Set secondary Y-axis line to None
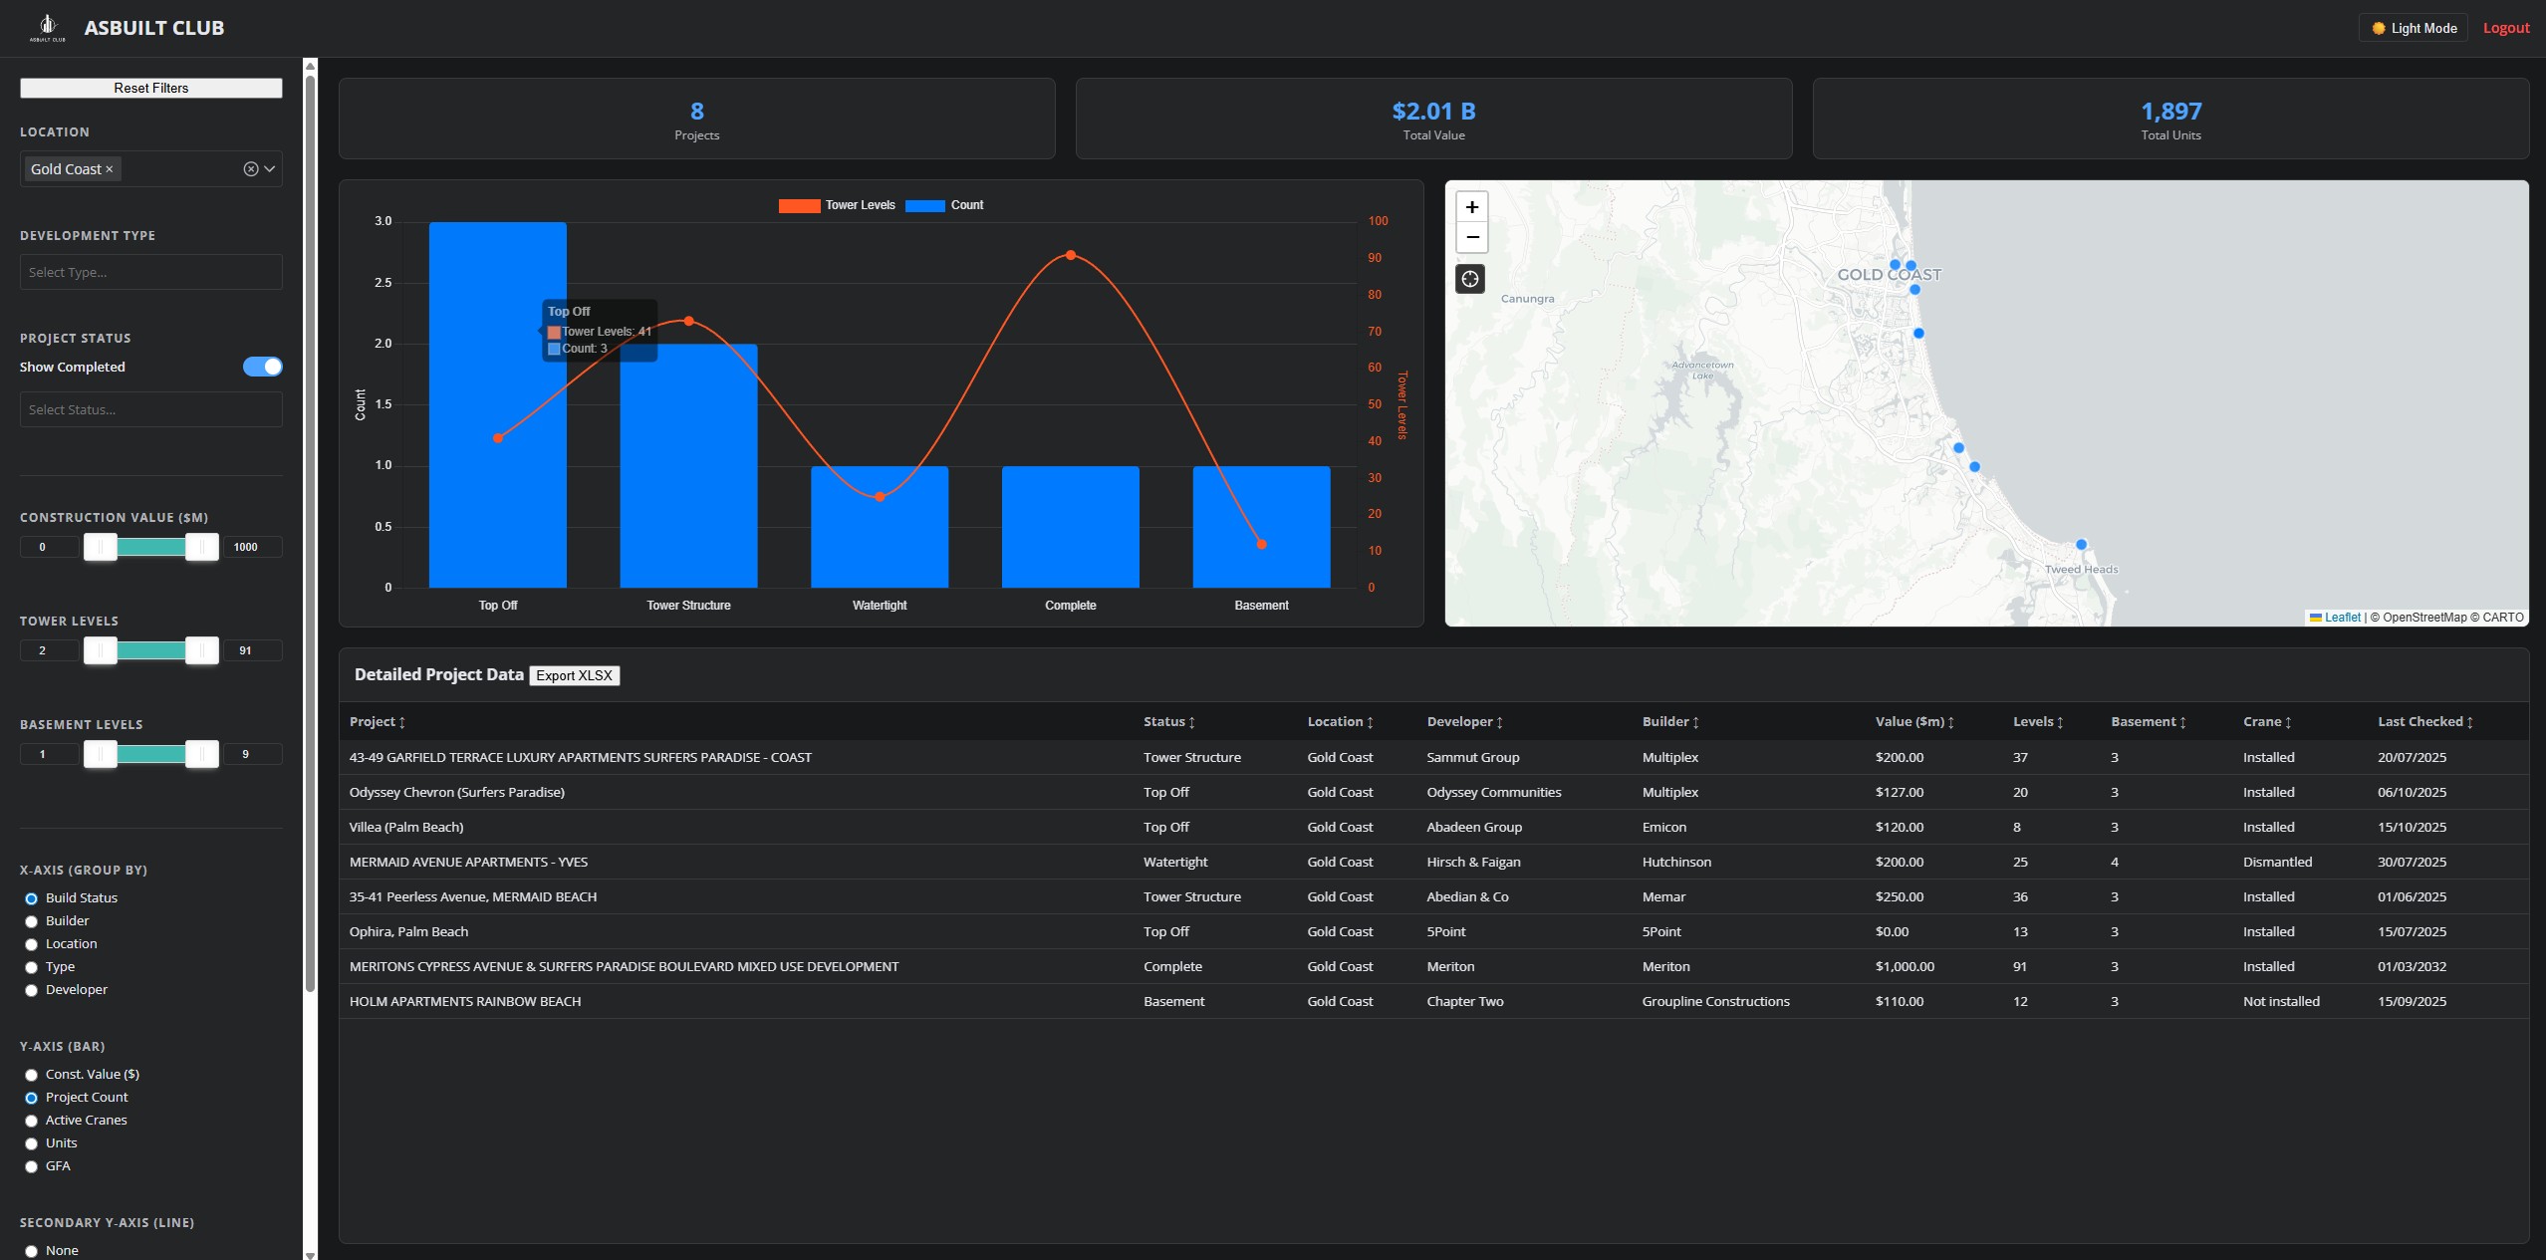This screenshot has width=2546, height=1260. point(31,1251)
